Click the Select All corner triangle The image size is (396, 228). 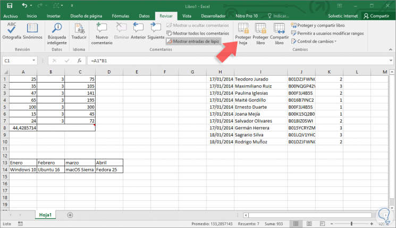point(5,72)
